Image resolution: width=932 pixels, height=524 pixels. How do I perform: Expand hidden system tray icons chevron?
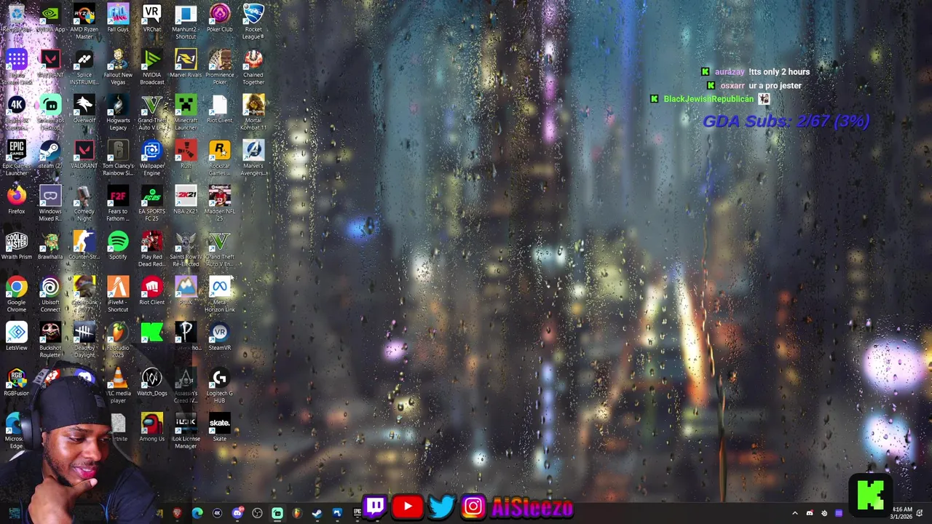point(794,513)
